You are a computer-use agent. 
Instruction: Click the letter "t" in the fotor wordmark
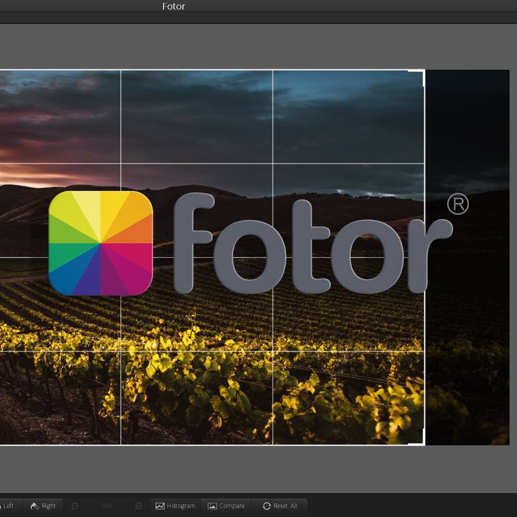click(x=297, y=245)
